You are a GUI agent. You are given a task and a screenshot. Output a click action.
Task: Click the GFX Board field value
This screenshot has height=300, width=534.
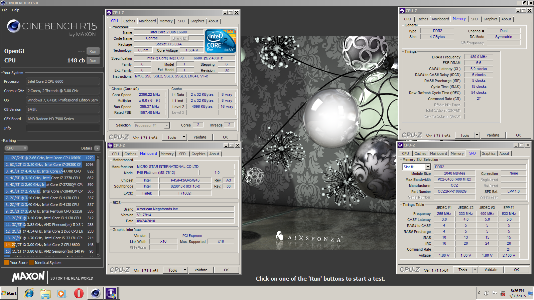[x=63, y=119]
